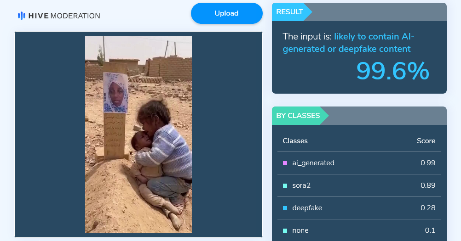The image size is (461, 241).
Task: Select the deepfake class label
Action: 307,208
